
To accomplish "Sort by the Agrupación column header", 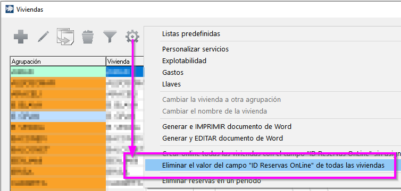I will click(58, 62).
